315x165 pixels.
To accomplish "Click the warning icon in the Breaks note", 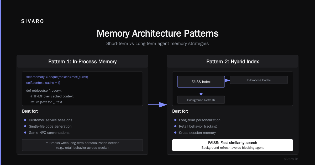I will tap(47, 143).
